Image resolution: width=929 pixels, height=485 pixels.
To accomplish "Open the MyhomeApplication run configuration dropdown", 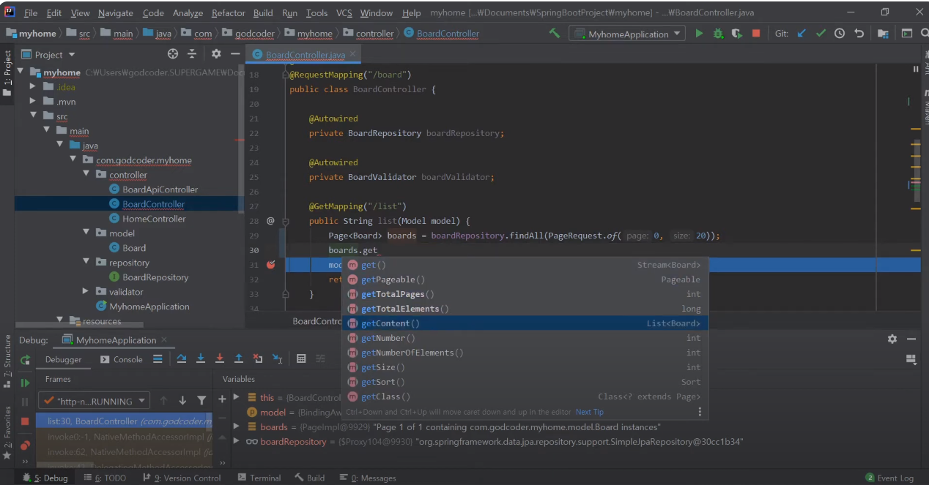I will [x=627, y=34].
